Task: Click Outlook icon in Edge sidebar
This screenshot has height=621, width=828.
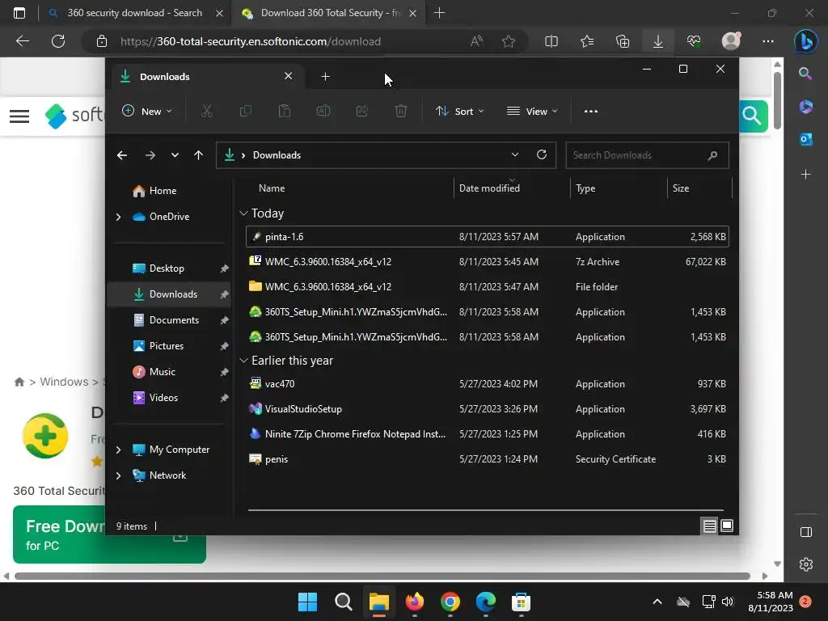Action: coord(806,139)
